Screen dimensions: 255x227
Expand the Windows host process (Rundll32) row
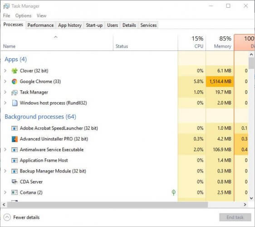pyautogui.click(x=5, y=103)
